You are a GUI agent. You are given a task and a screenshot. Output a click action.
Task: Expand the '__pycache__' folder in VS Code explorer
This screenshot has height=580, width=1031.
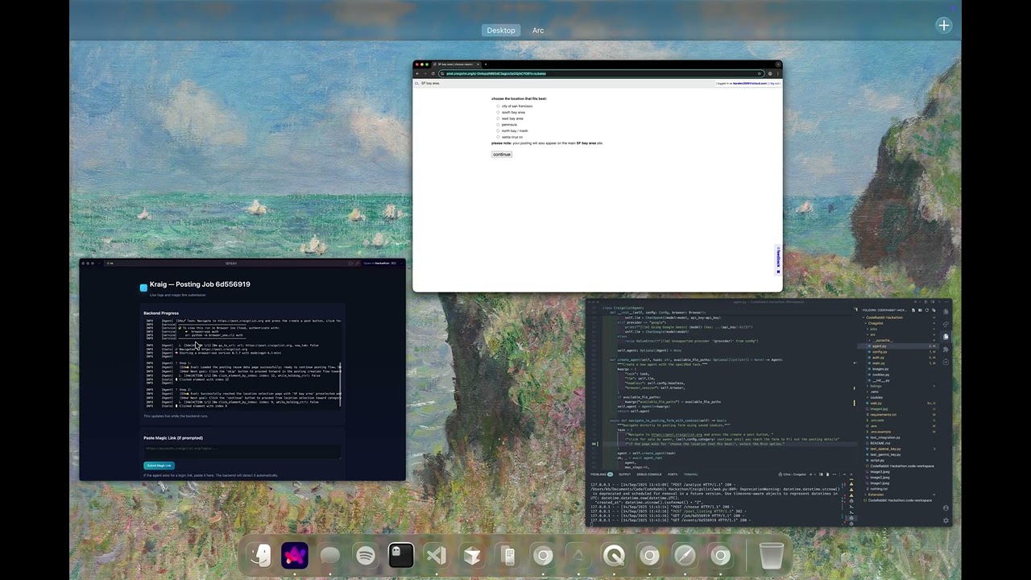[882, 340]
